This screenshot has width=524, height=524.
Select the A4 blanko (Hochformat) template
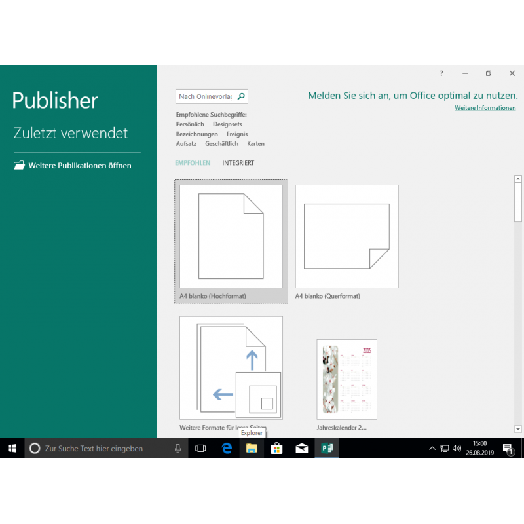pos(231,236)
